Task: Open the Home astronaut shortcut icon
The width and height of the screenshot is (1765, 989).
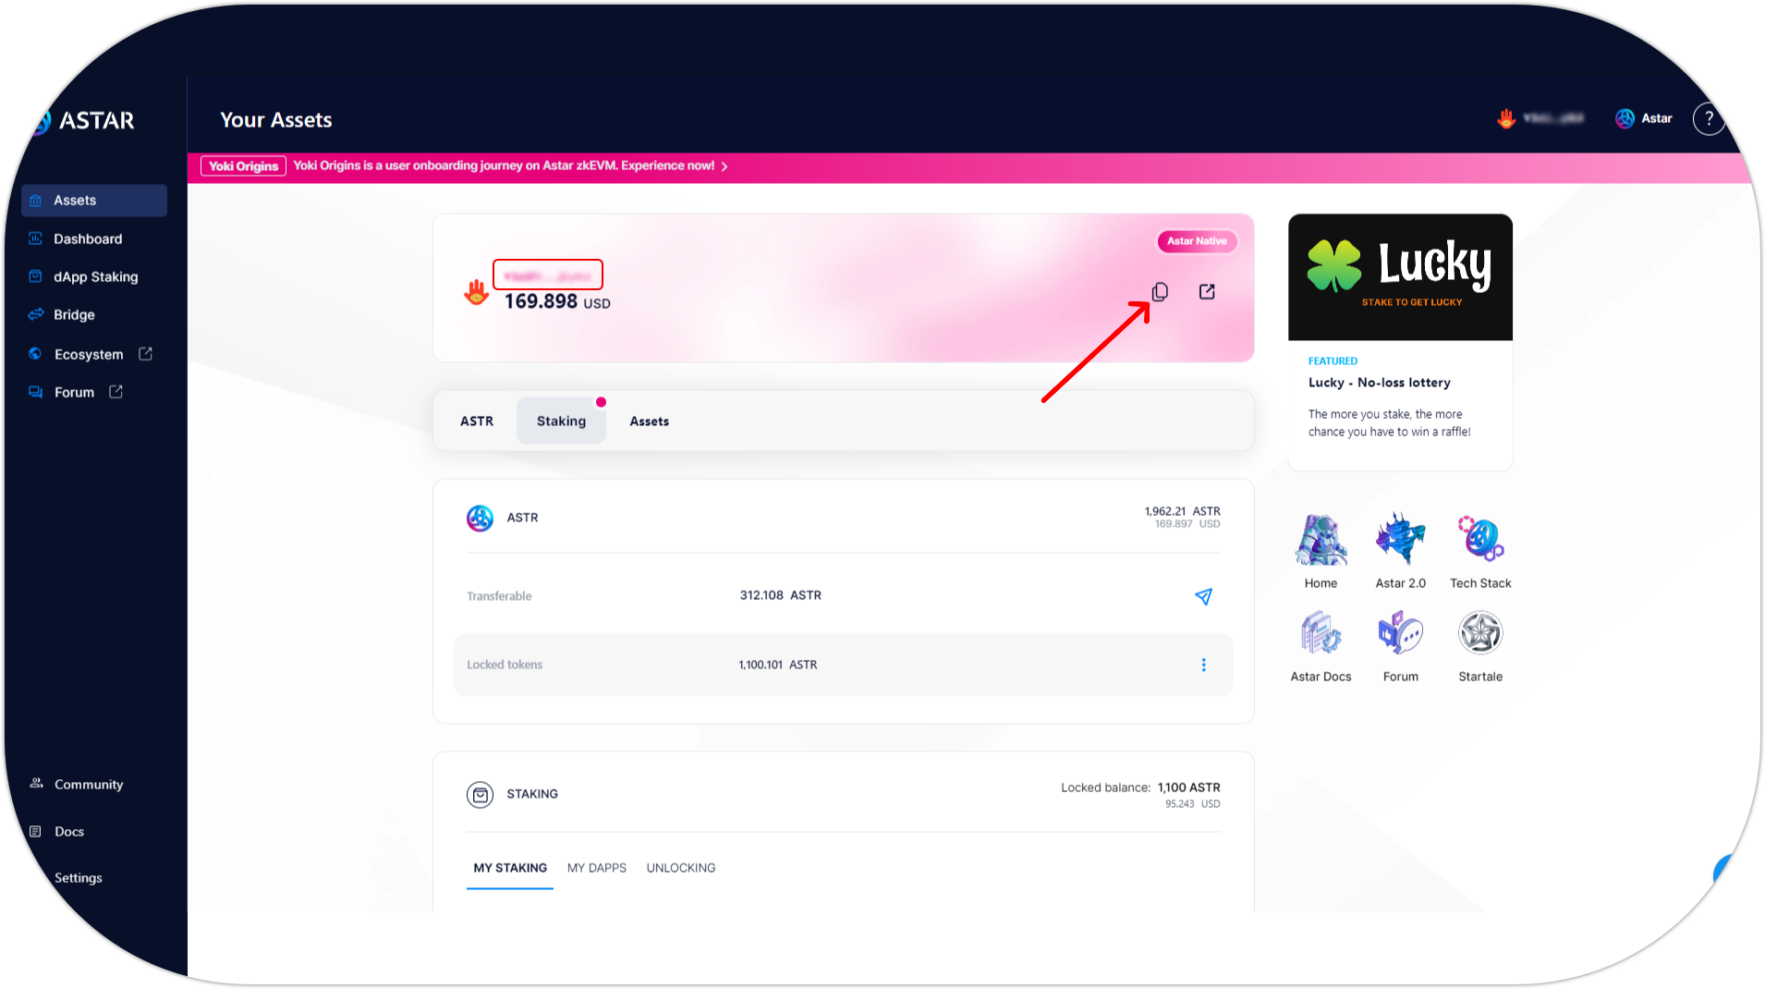Action: click(1321, 539)
